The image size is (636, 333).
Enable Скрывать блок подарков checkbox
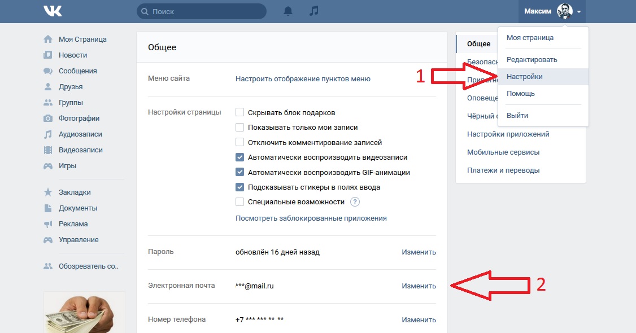[x=240, y=112]
